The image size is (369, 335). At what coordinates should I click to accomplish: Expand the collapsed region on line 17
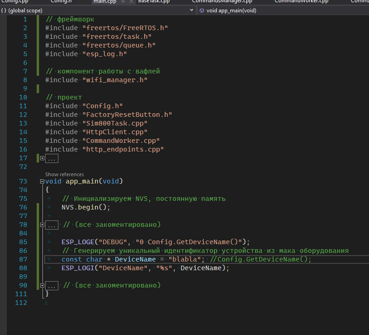42,158
